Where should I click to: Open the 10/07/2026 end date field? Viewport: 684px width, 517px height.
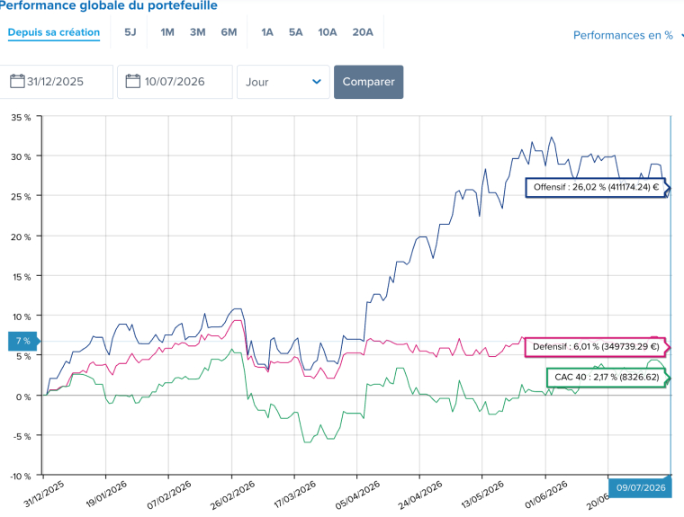click(x=175, y=82)
